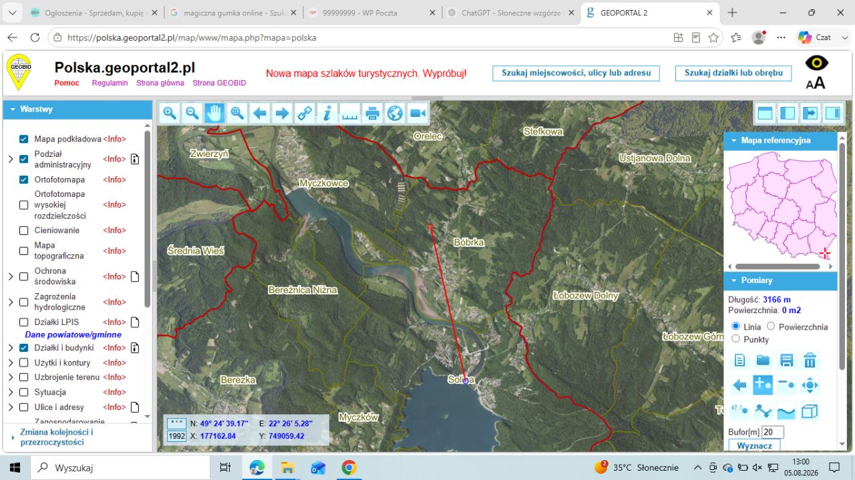Switch to WP Poczta browser tab
This screenshot has height=480, width=855.
click(x=371, y=13)
